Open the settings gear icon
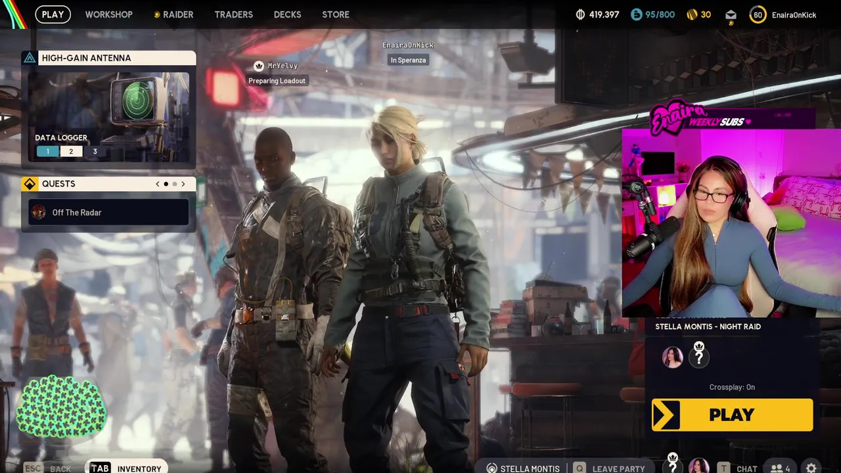Screen dimensions: 841x473 [811, 468]
